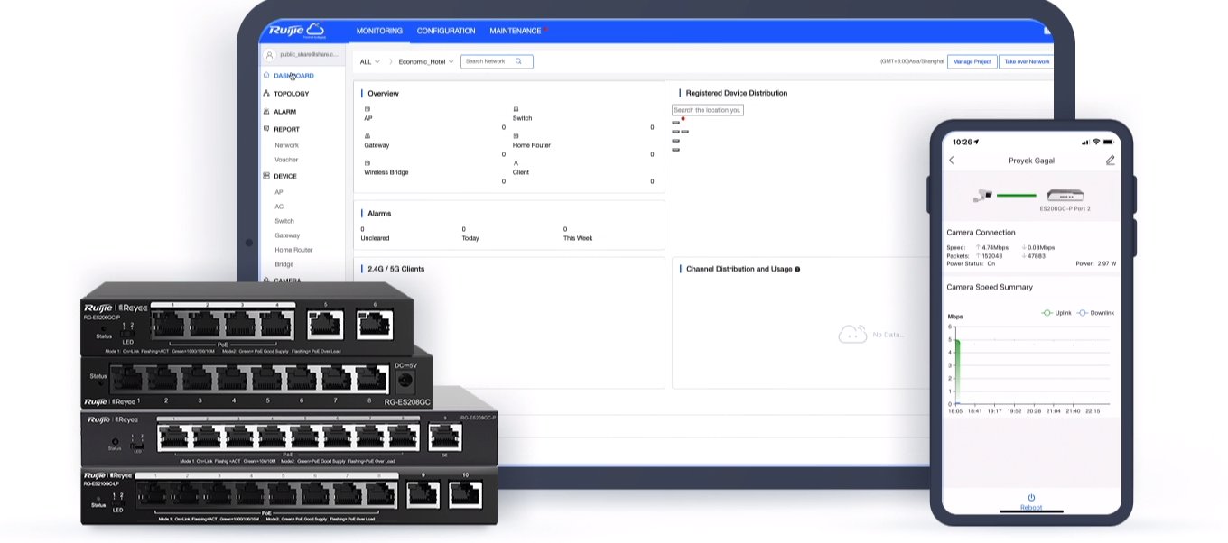Tap the back arrow on phone screen
Viewport: 1228px width, 543px height.
click(x=952, y=161)
